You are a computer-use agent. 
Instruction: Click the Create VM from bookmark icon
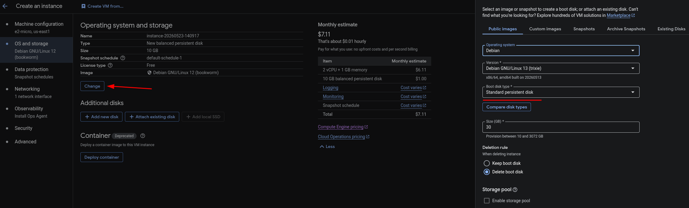(83, 6)
